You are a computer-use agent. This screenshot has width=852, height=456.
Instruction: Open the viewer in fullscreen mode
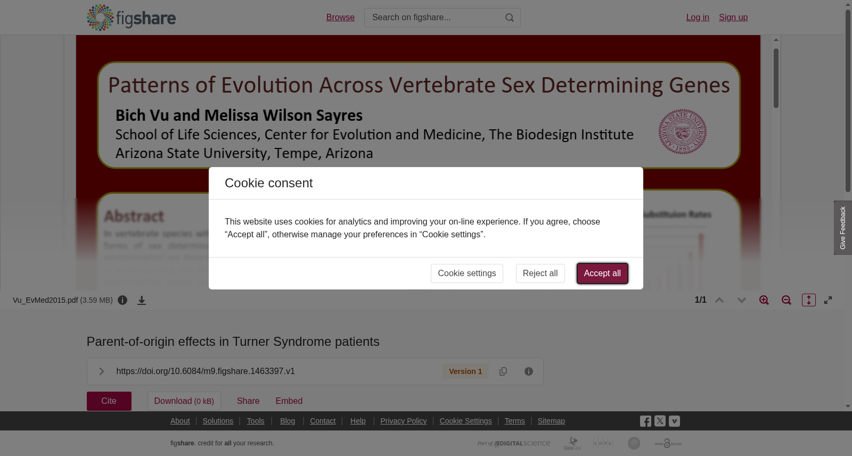click(x=828, y=300)
